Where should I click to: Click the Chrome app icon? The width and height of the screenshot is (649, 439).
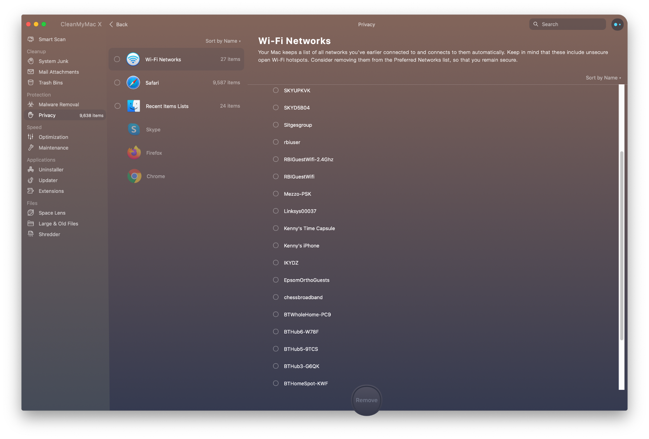(x=134, y=176)
